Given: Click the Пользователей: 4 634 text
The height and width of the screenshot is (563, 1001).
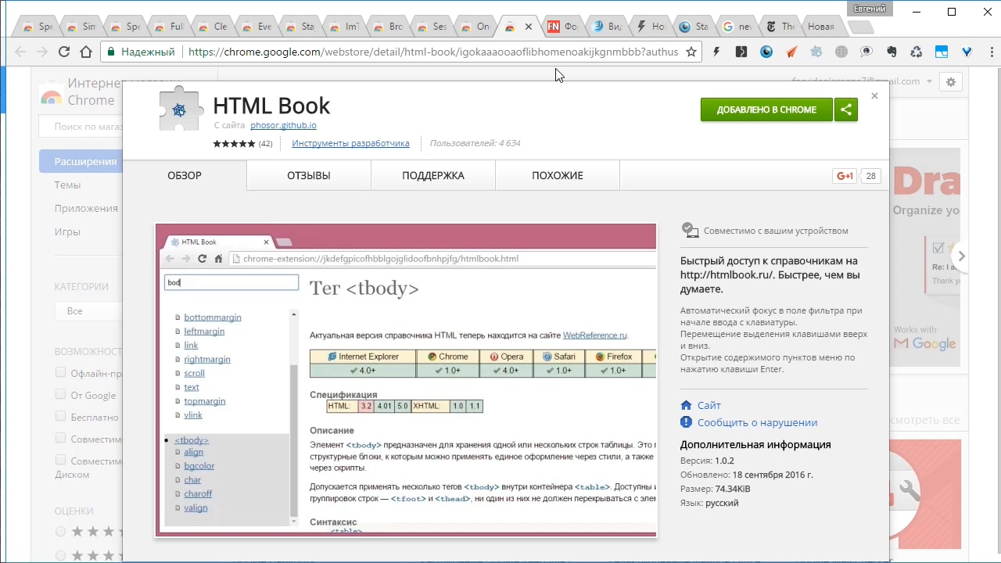Looking at the screenshot, I should (x=475, y=143).
